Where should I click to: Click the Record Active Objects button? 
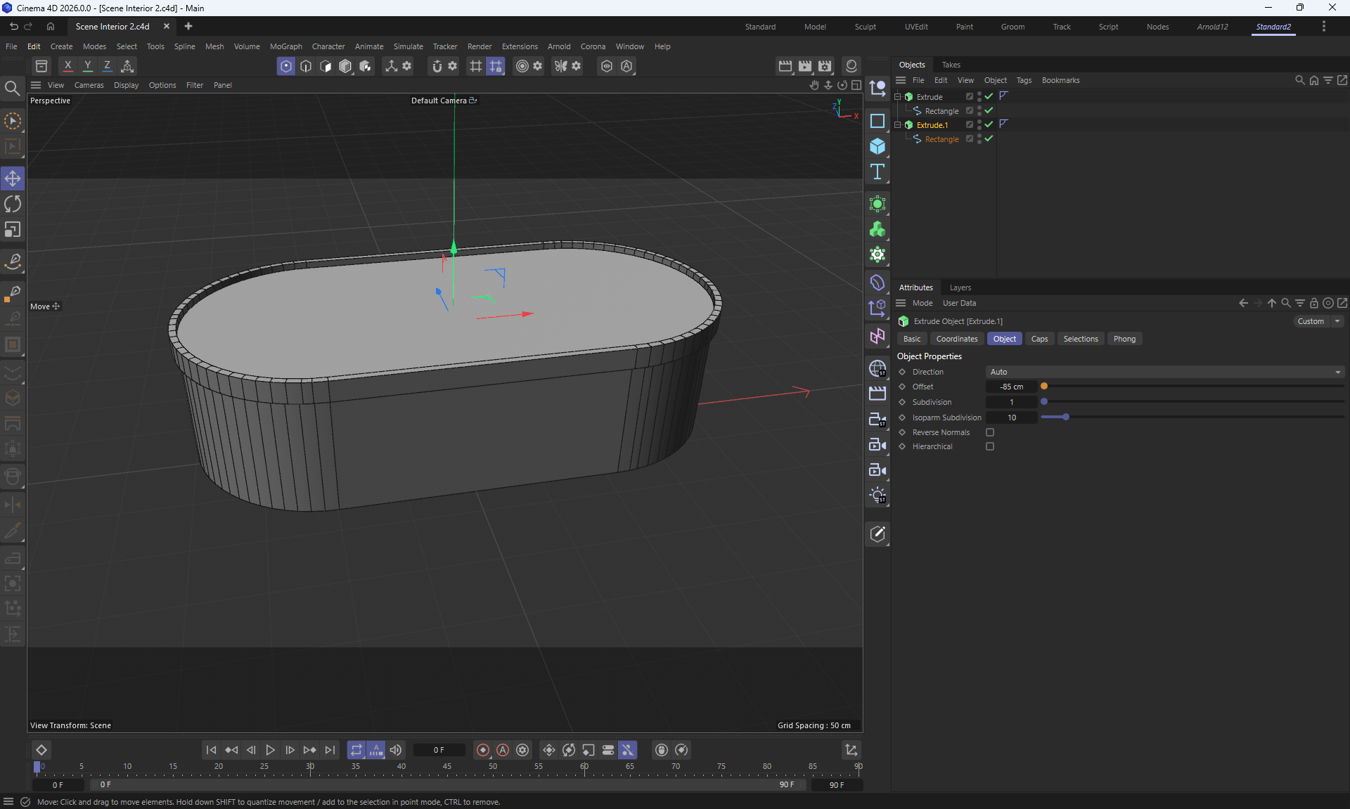[483, 750]
